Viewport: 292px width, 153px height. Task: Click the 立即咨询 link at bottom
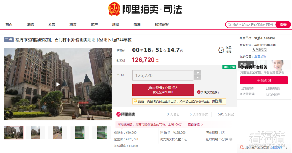pyautogui.click(x=276, y=148)
